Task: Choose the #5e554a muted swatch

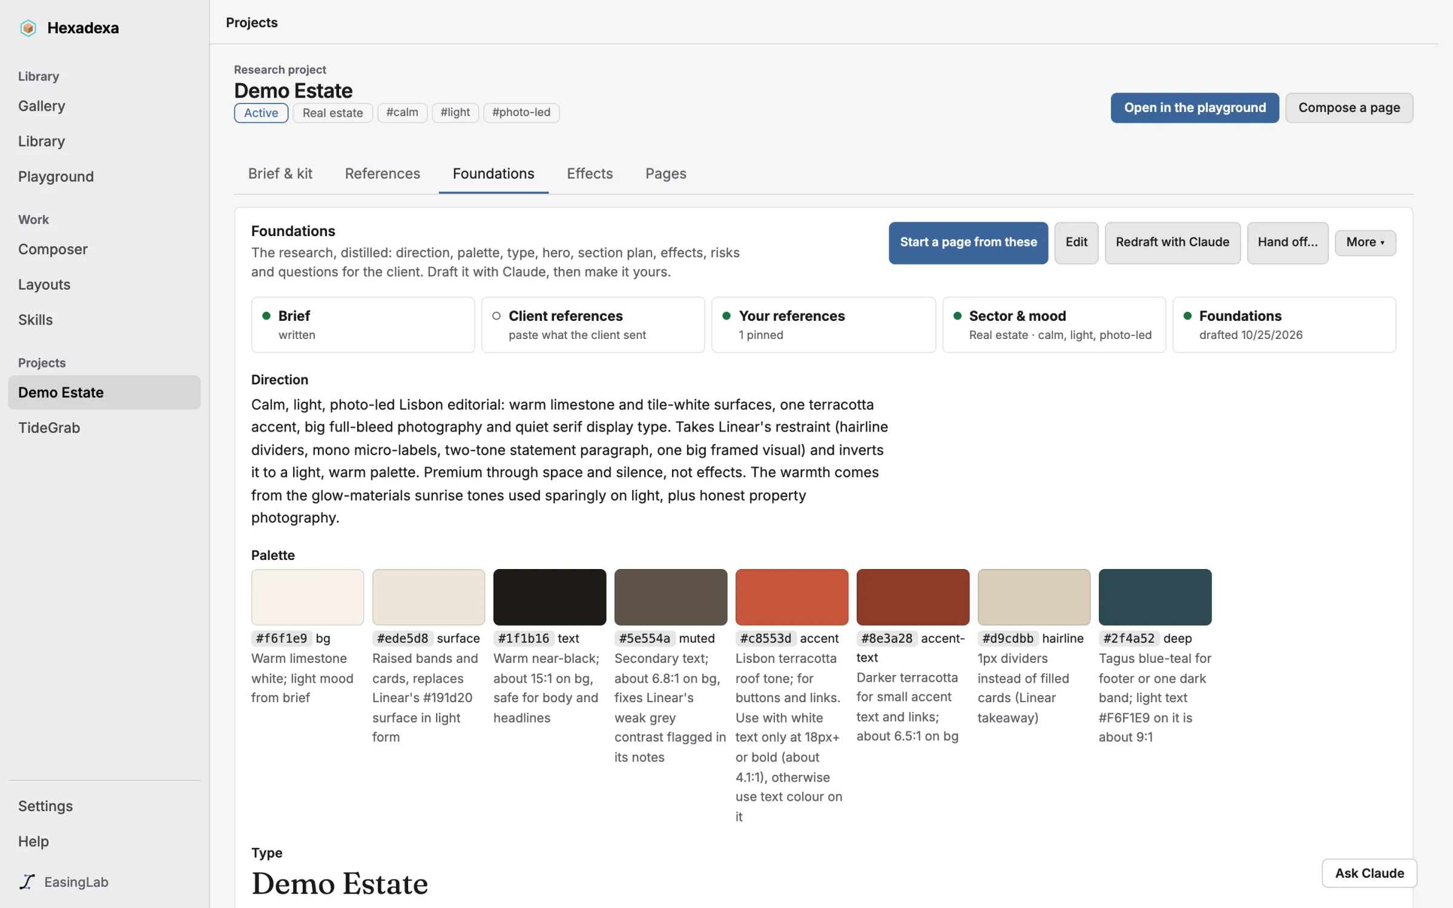Action: point(671,597)
